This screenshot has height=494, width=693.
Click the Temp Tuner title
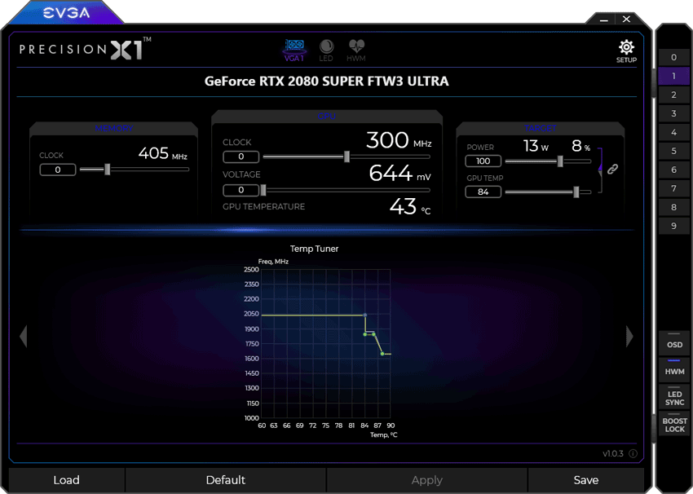[314, 249]
